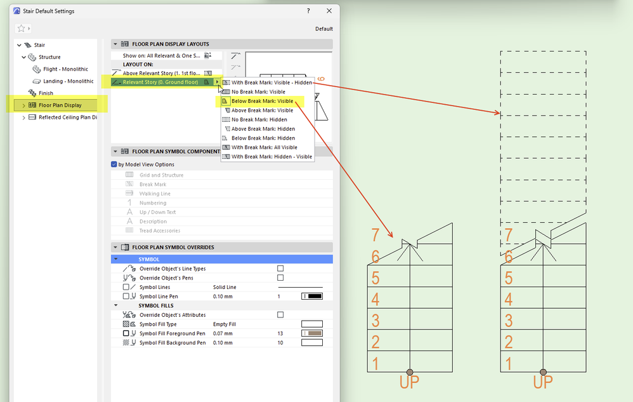
Task: Enable the Override Object's Pens checkbox
Action: point(280,278)
